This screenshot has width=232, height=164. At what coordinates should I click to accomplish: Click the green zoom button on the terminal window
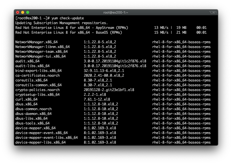click(28, 12)
